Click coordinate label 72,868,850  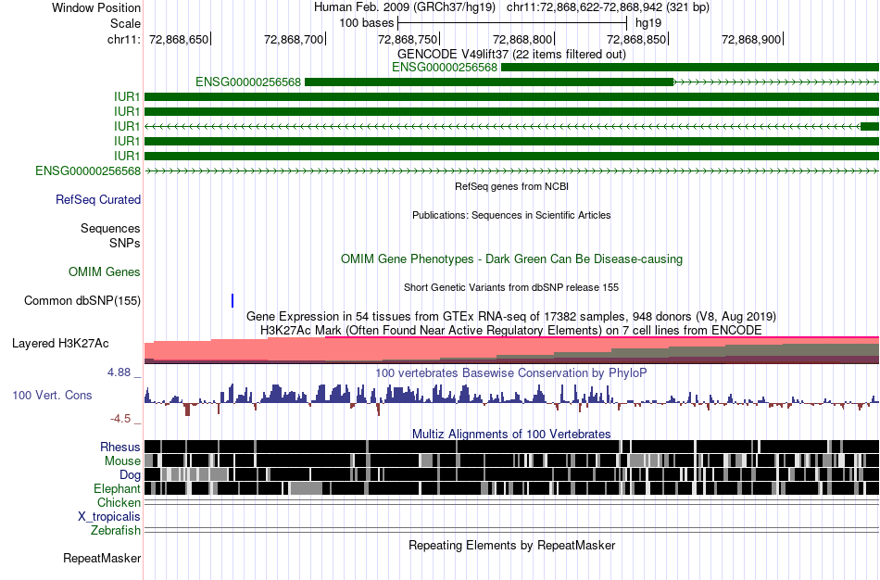636,39
